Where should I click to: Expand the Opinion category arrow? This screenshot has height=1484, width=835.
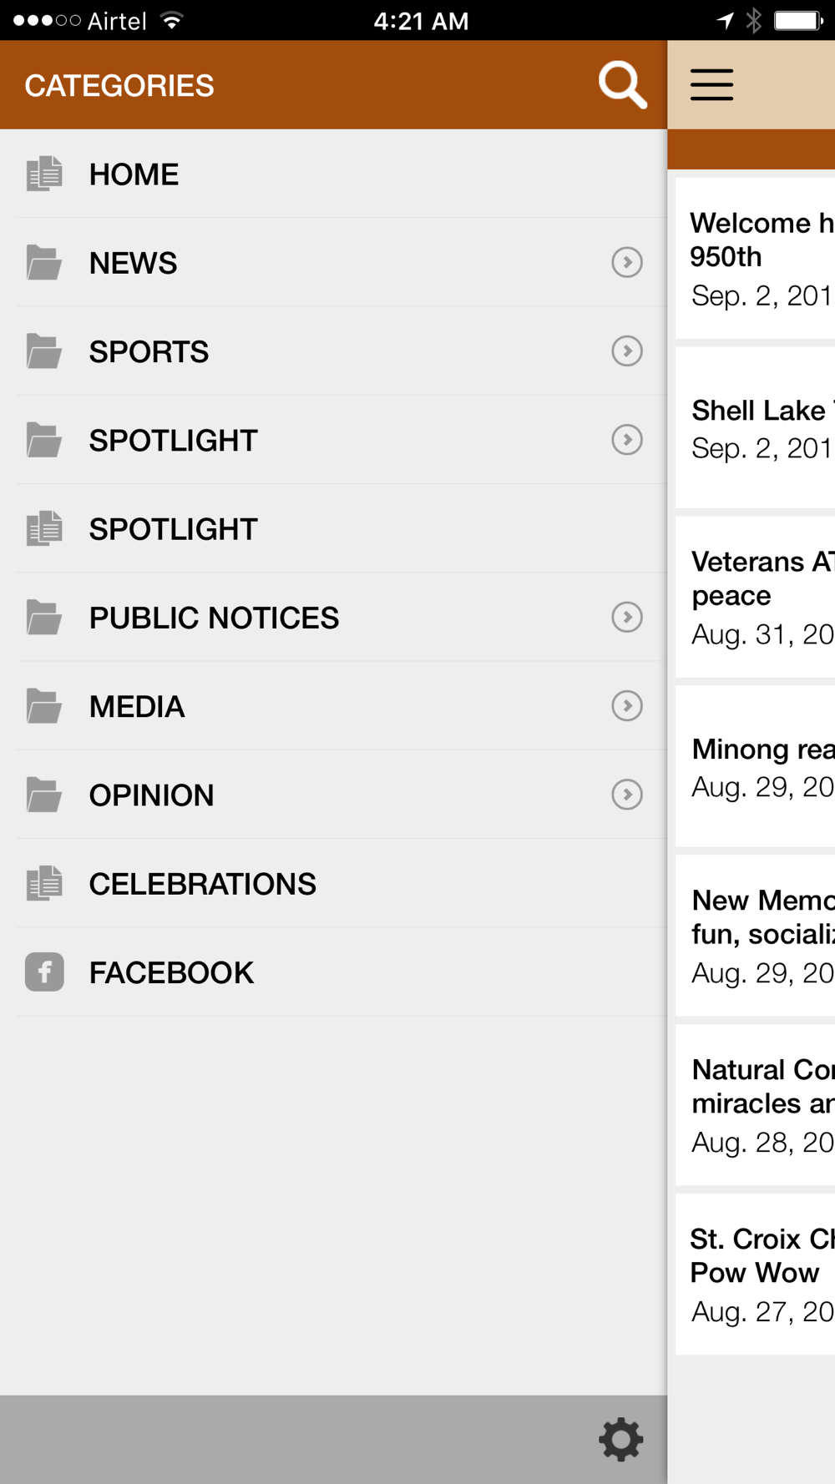pyautogui.click(x=627, y=794)
